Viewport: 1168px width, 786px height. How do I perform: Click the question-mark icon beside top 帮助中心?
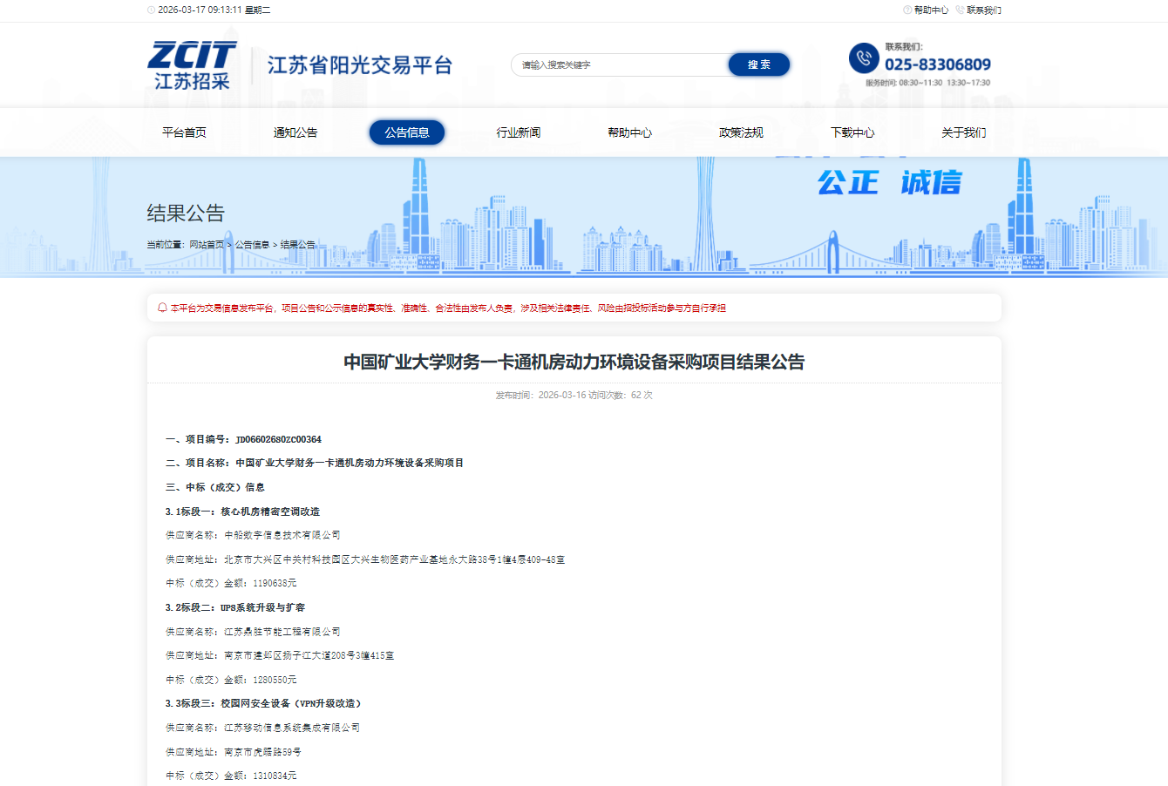pos(907,10)
